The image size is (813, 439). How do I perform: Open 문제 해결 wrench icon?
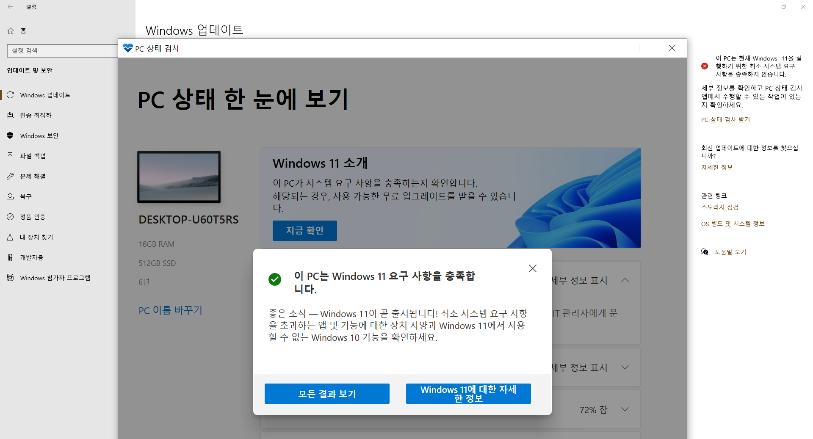tap(10, 176)
